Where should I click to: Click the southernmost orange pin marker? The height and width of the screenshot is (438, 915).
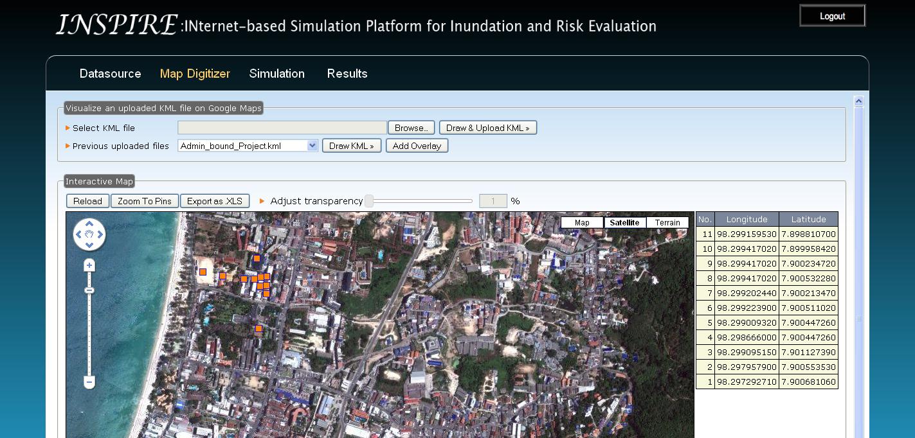point(258,328)
